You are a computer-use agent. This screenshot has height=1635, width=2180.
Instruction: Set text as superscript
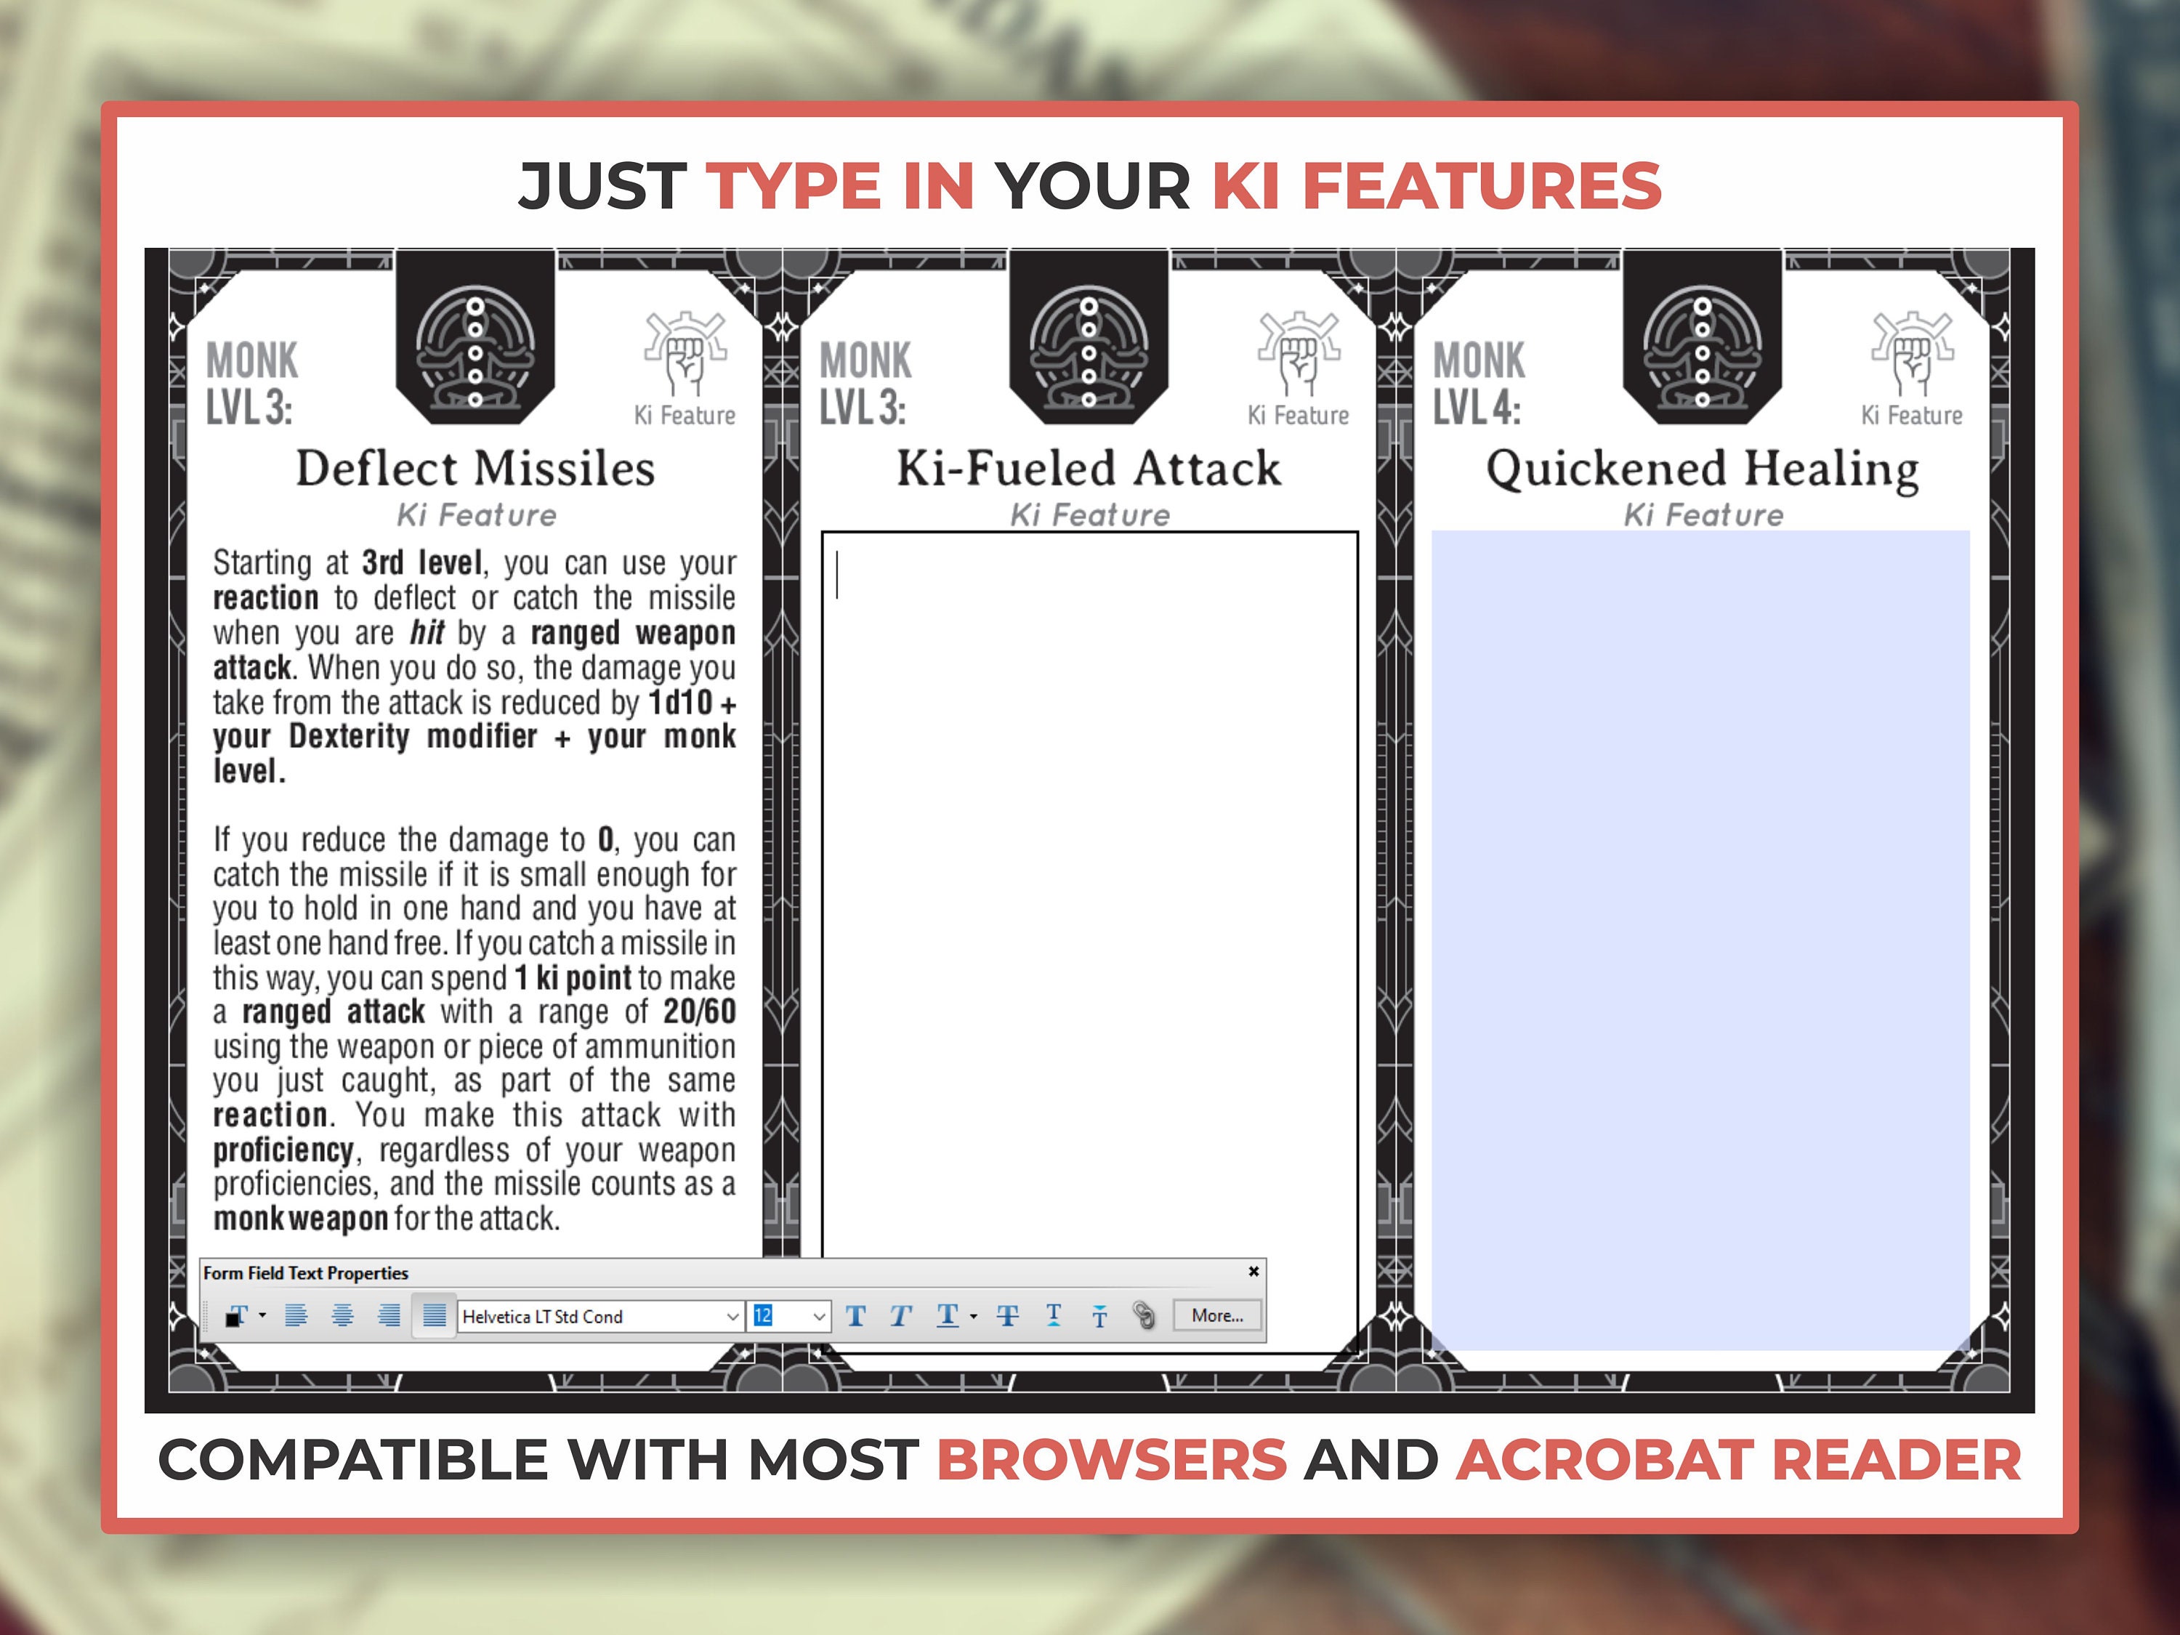(x=1099, y=1316)
